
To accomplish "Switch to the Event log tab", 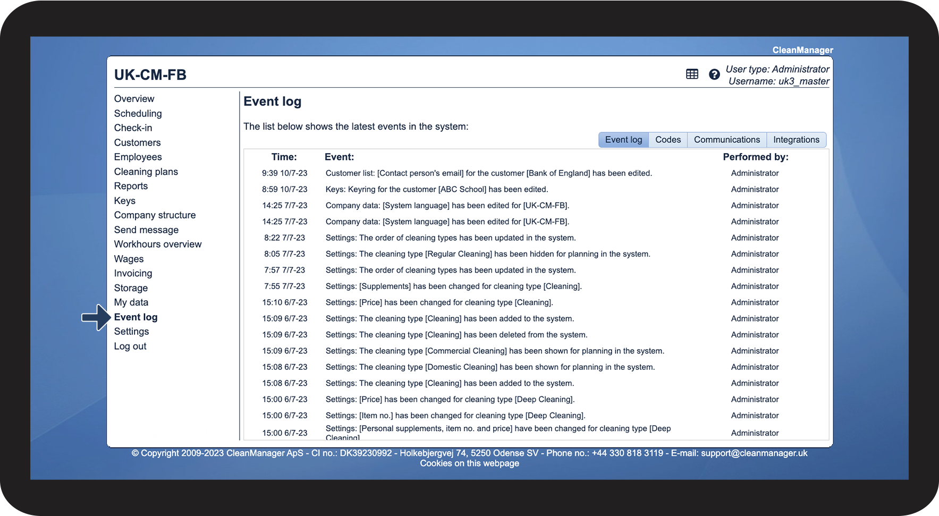I will (623, 140).
